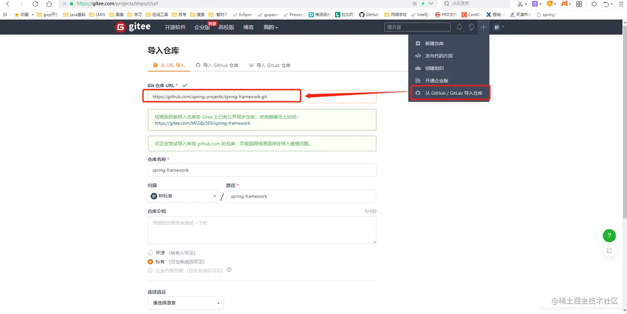Switch to the 导入 GitHub 仓库 tab
This screenshot has height=314, width=627.
(217, 65)
